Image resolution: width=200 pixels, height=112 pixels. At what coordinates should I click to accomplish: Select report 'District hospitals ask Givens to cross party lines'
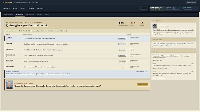point(38,55)
